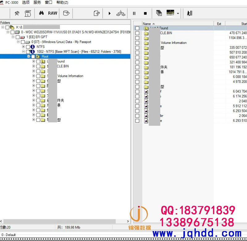The height and width of the screenshot is (241, 247).
Task: Click the R icon of the Root folder
Action: click(x=38, y=57)
